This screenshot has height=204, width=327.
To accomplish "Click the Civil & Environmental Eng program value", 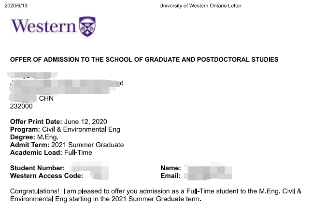I will point(81,129).
